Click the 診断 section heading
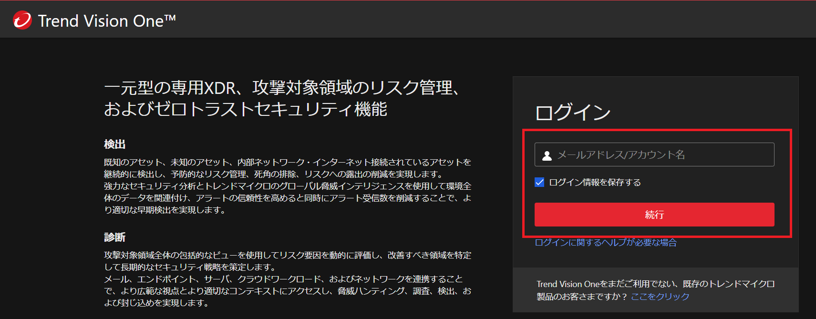 [115, 237]
